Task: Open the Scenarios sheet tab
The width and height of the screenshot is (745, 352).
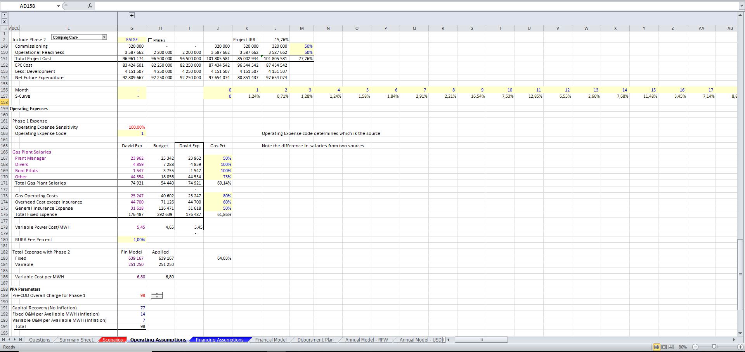Action: [x=113, y=340]
